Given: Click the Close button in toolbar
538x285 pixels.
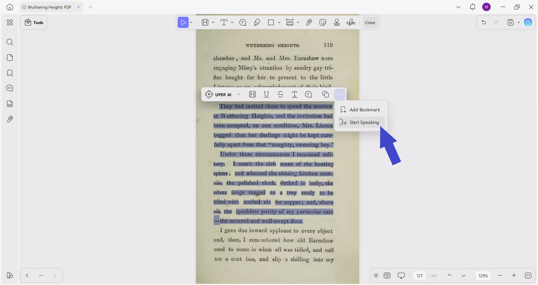Looking at the screenshot, I should point(370,22).
